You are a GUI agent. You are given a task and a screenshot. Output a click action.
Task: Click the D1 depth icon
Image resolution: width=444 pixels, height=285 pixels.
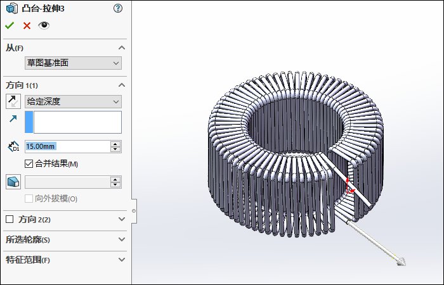(x=13, y=146)
